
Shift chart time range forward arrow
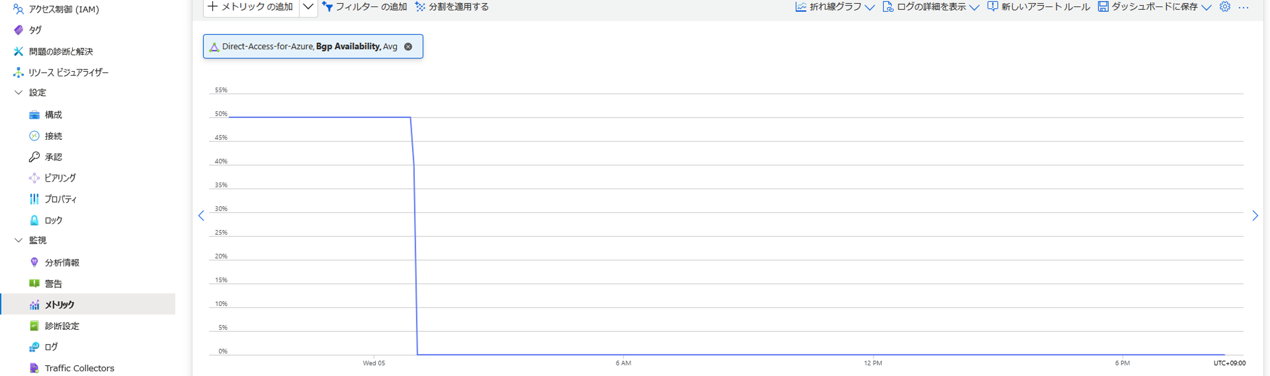pyautogui.click(x=1255, y=215)
